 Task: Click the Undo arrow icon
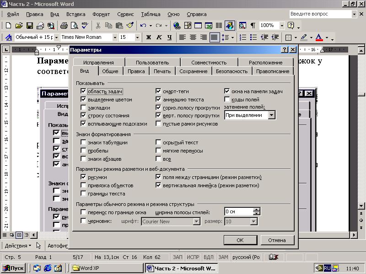click(x=143, y=25)
